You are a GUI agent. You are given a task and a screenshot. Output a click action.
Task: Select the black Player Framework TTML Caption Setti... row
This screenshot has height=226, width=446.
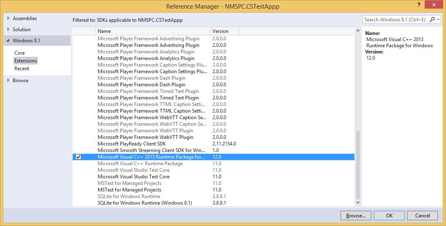pyautogui.click(x=213, y=111)
